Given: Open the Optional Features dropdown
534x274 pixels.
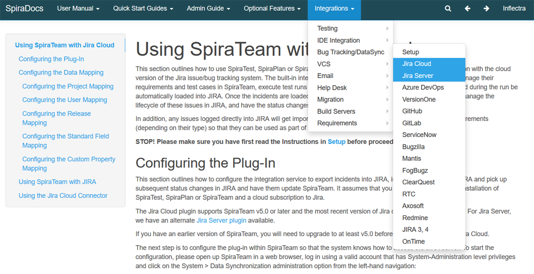Looking at the screenshot, I should (x=272, y=9).
